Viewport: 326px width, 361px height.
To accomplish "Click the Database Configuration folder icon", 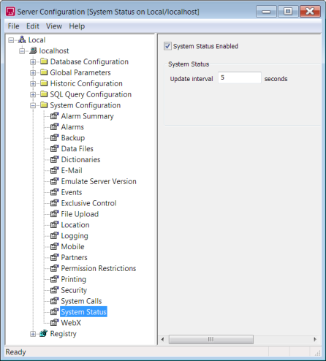I will point(44,61).
